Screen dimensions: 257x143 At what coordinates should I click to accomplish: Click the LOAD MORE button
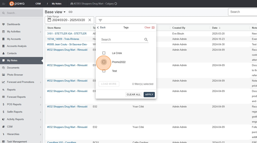(x=109, y=84)
